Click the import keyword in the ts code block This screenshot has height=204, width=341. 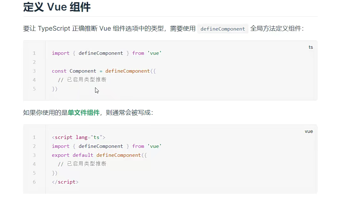[60, 53]
